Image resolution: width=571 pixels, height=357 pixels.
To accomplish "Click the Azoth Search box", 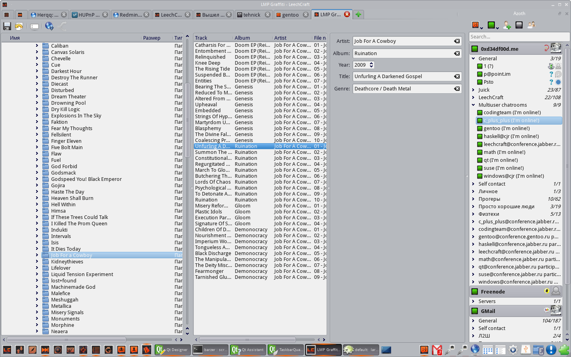I will pyautogui.click(x=519, y=37).
